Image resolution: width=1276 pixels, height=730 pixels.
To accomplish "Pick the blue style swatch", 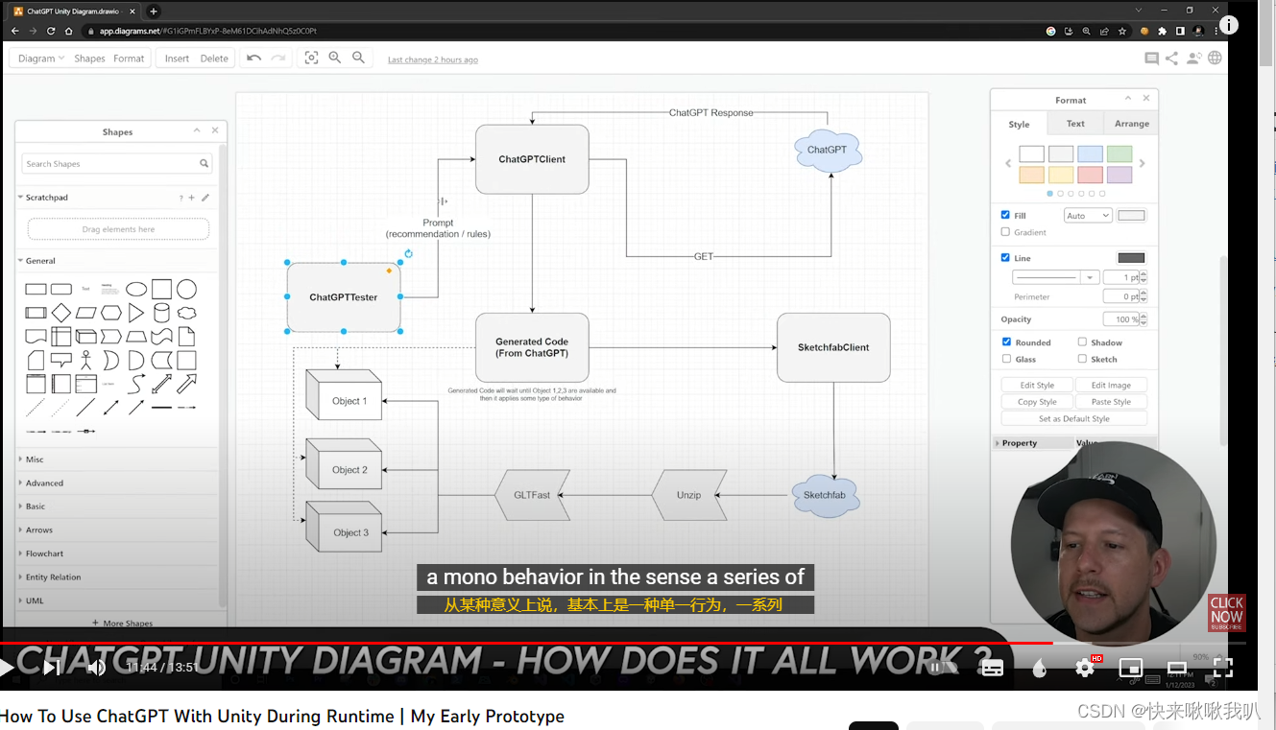I will click(x=1090, y=153).
